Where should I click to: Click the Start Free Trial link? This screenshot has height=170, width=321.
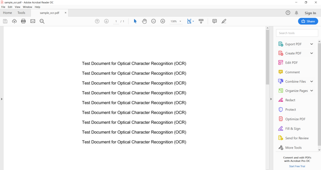297,166
